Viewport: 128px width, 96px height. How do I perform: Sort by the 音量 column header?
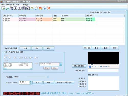click(57, 16)
